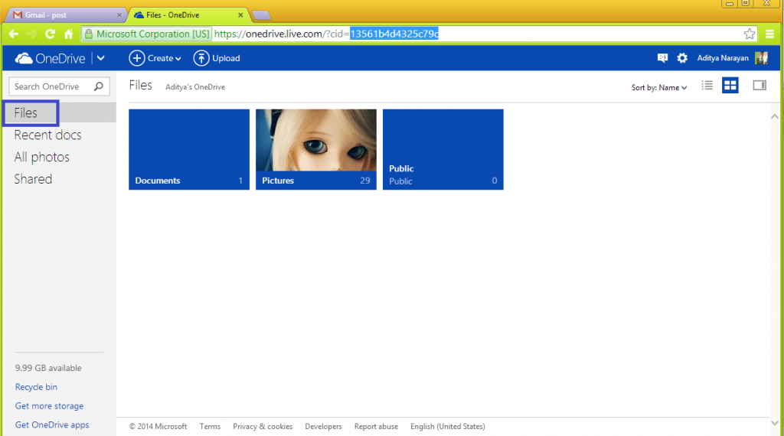Open Shared in the sidebar
The height and width of the screenshot is (436, 784).
click(x=33, y=179)
